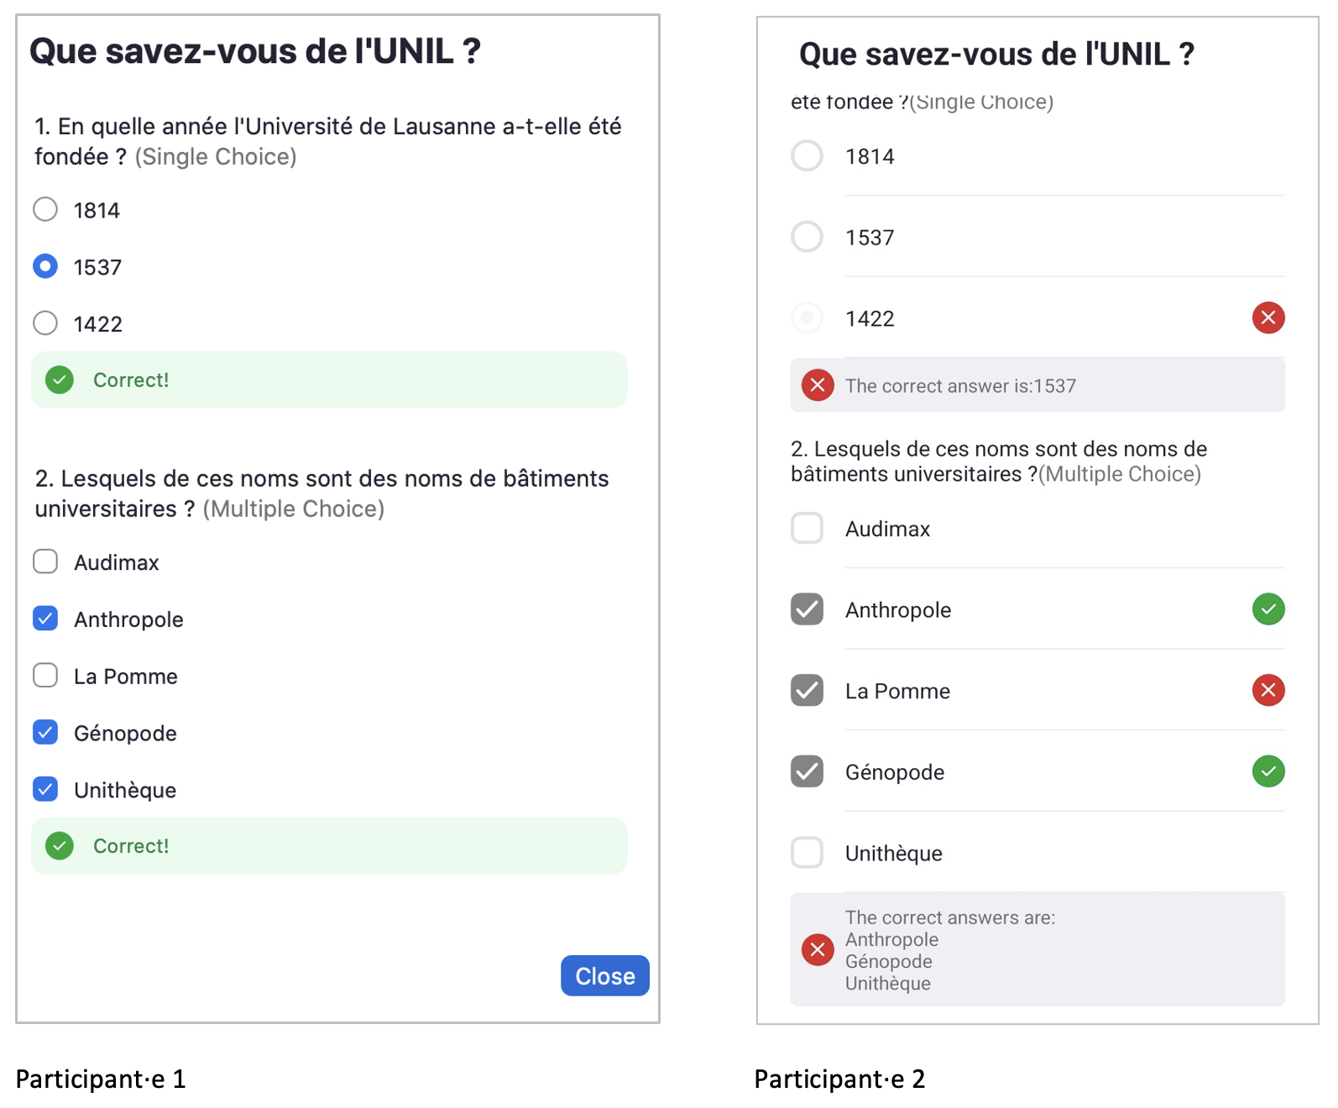
Task: Check the Audimax checkbox in left quiz
Action: (45, 562)
